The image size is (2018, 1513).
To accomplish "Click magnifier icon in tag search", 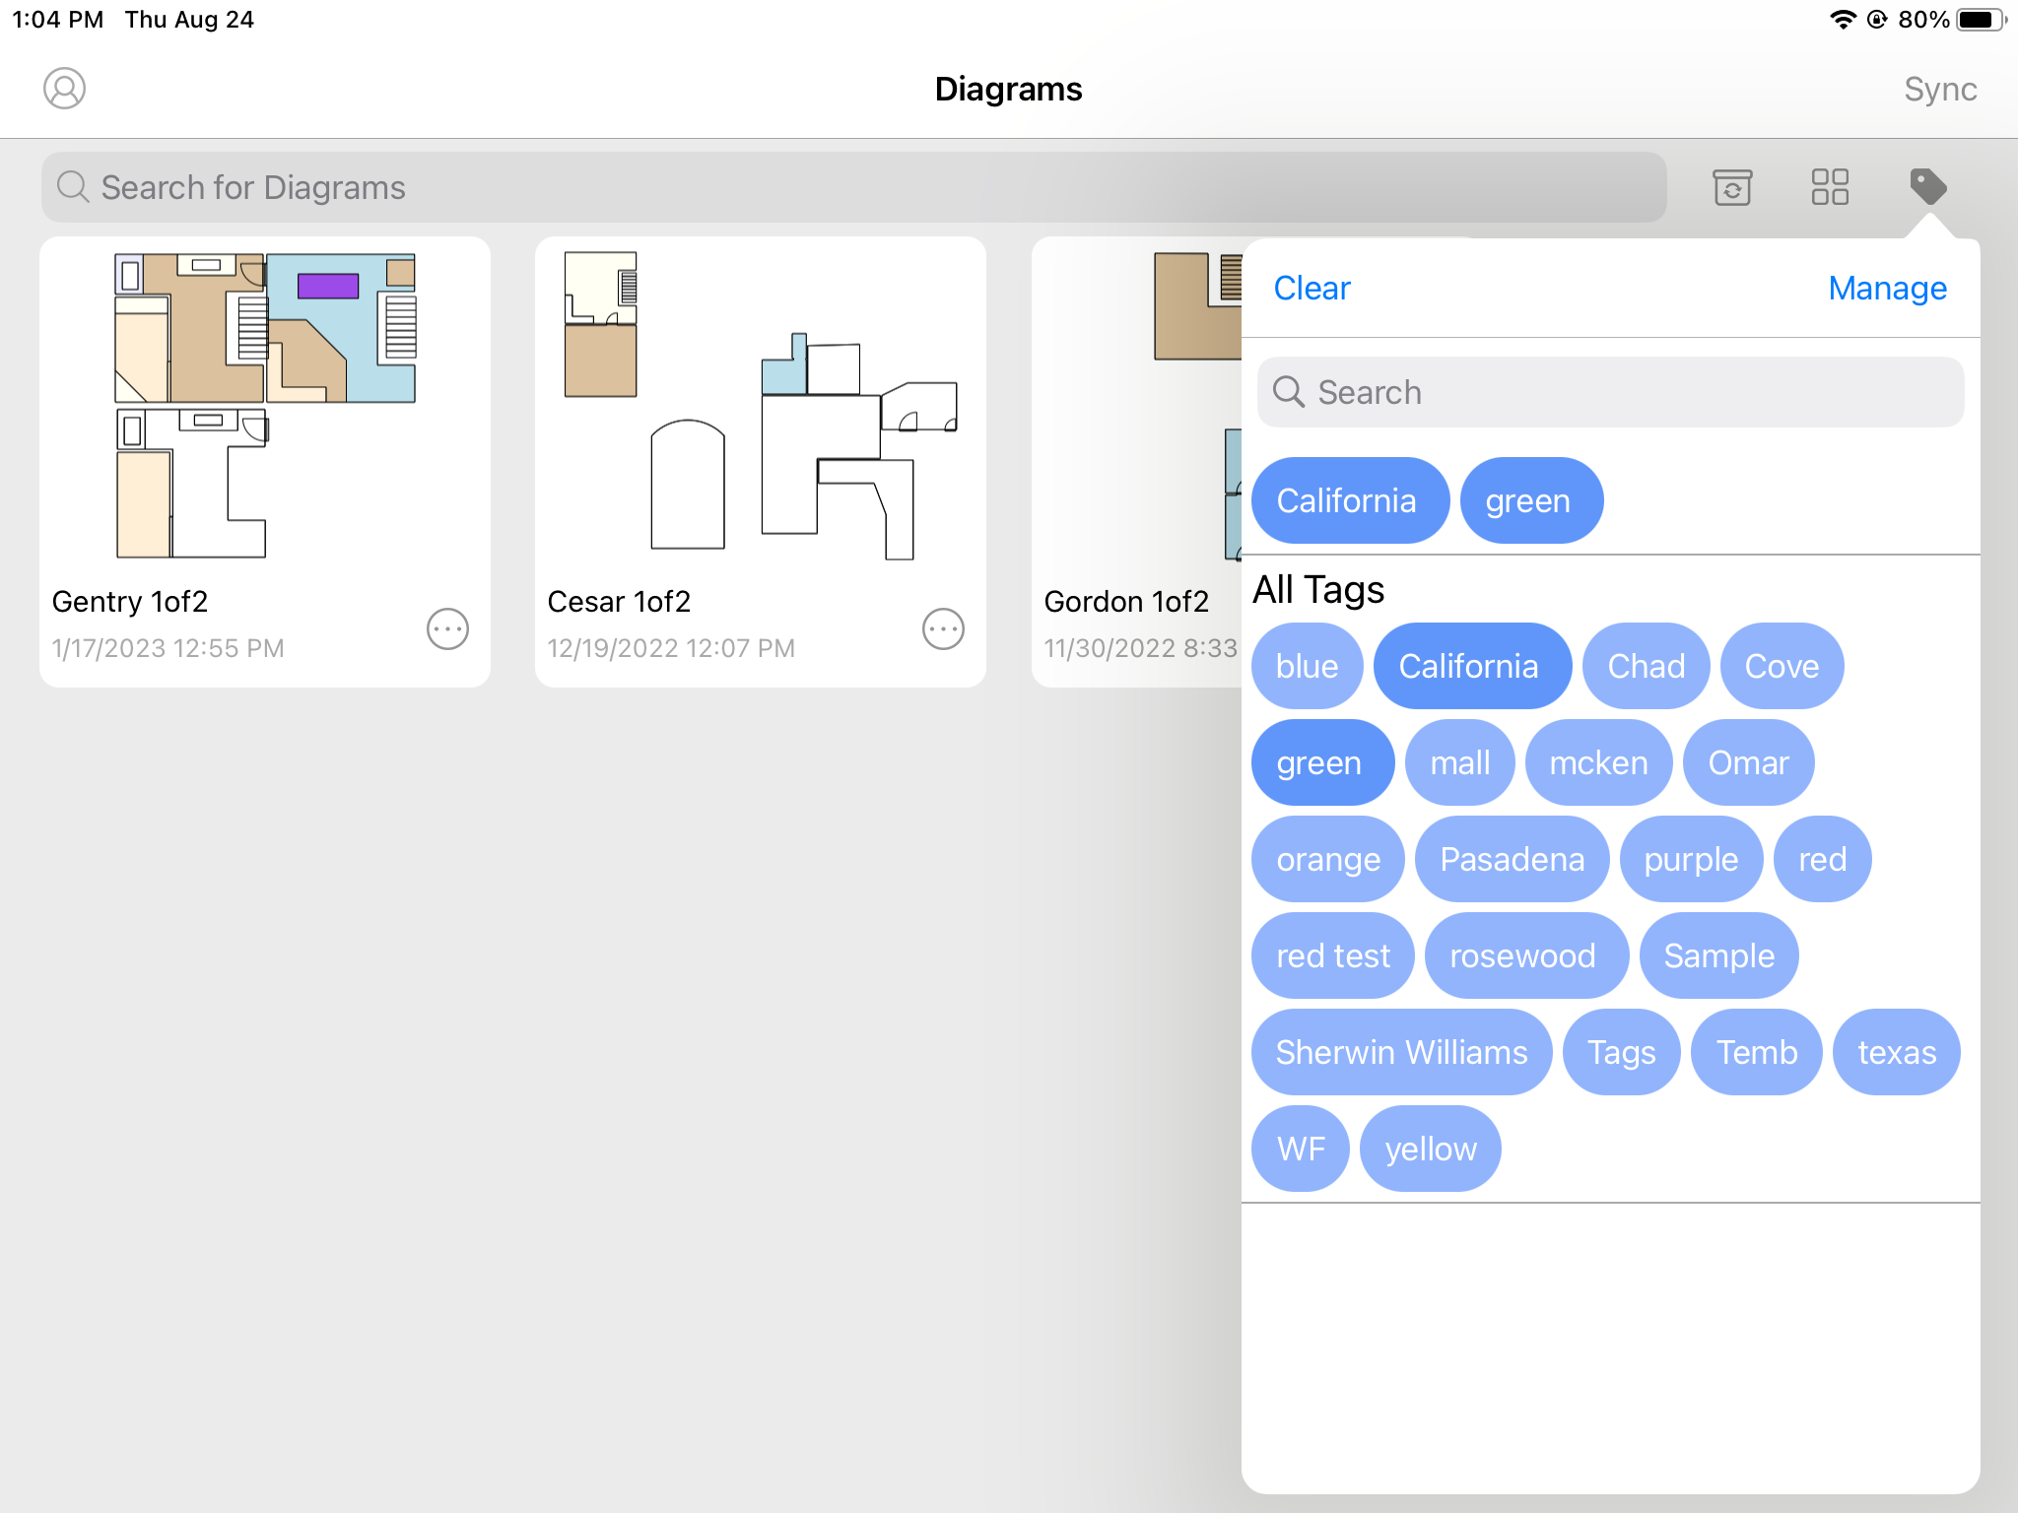I will click(1289, 392).
